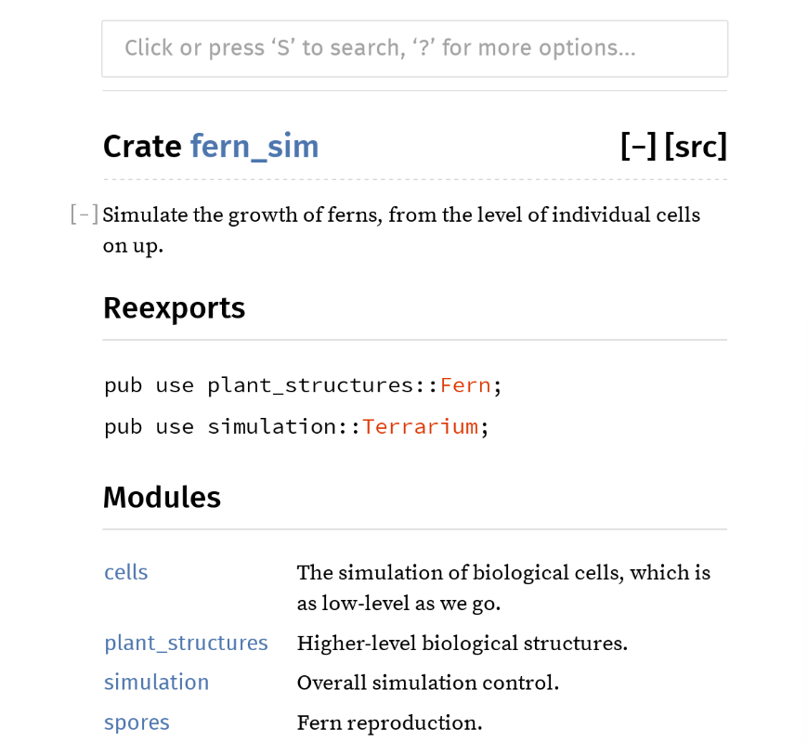Image resolution: width=808 pixels, height=742 pixels.
Task: Click the cells module description text
Action: tap(503, 588)
